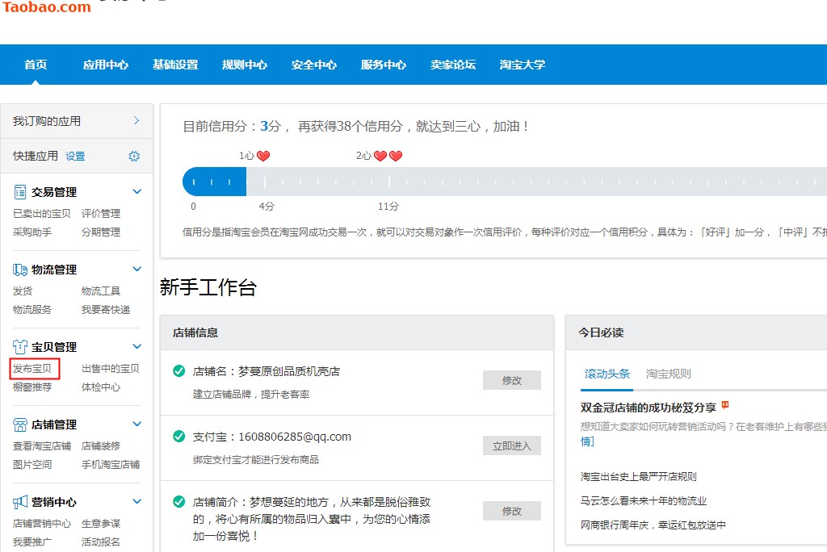Open headline 双金冠店铺的成功秘笈分享
This screenshot has height=552, width=827.
tap(649, 408)
